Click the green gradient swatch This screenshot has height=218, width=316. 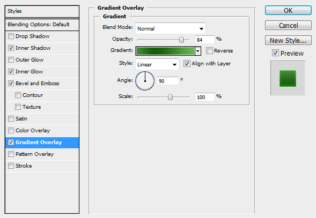tap(165, 51)
